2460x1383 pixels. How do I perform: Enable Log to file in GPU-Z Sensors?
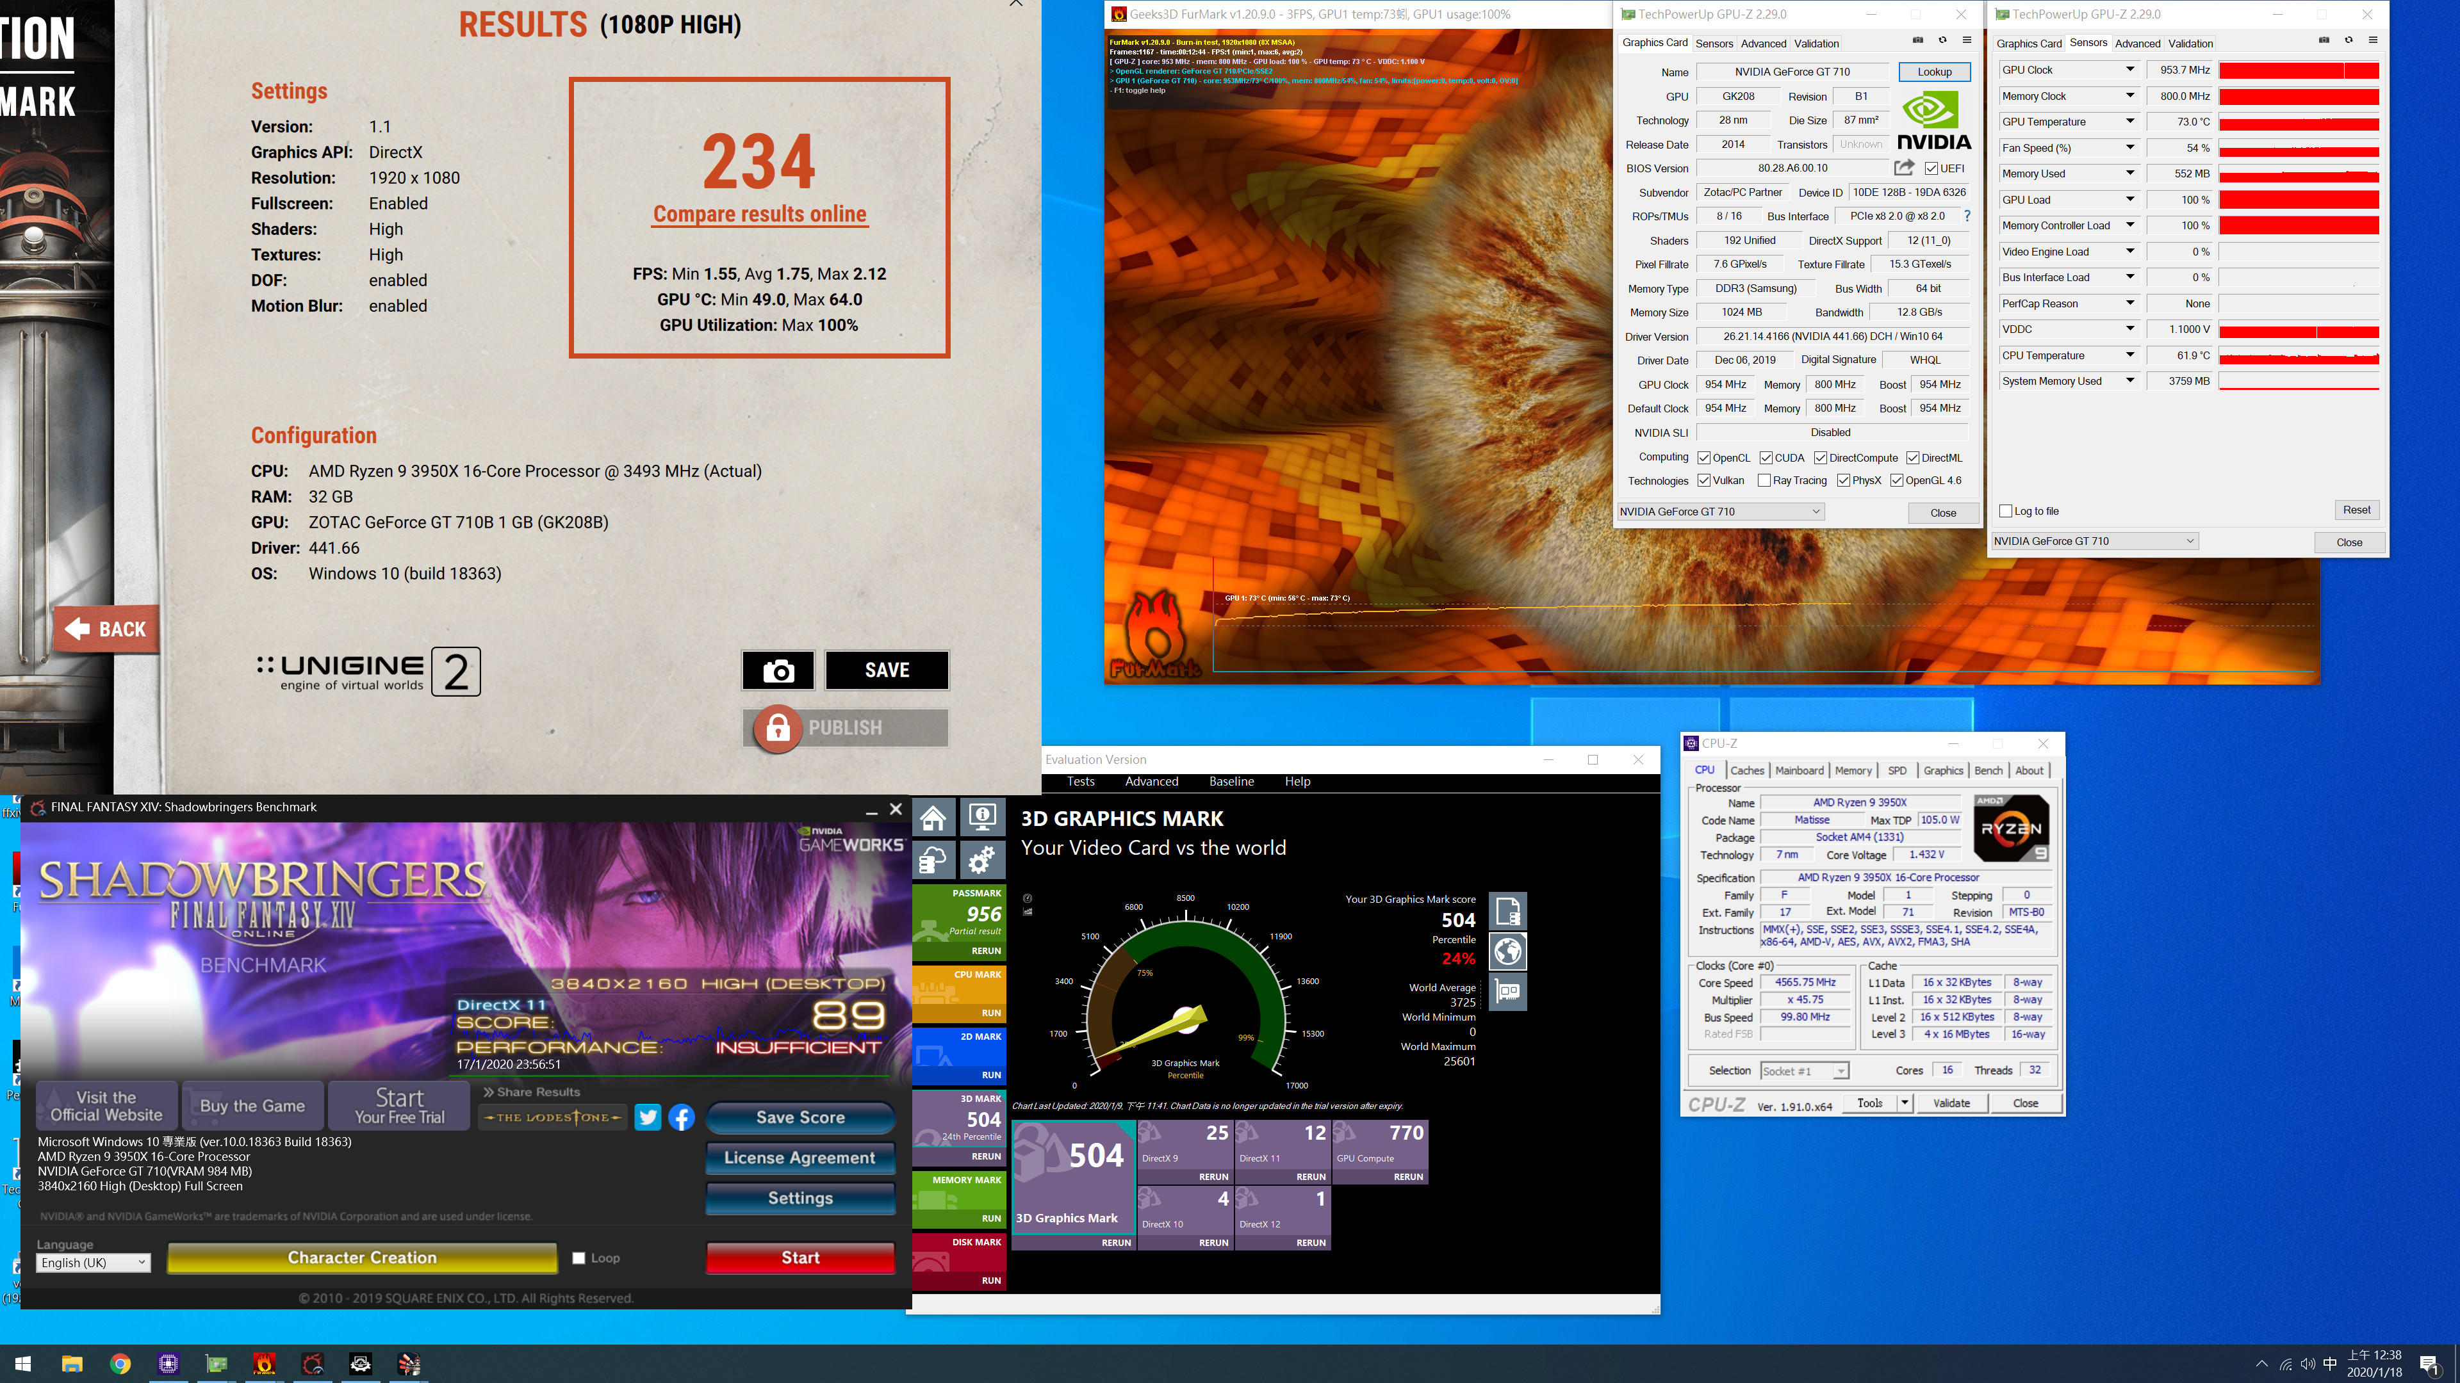coord(2005,512)
